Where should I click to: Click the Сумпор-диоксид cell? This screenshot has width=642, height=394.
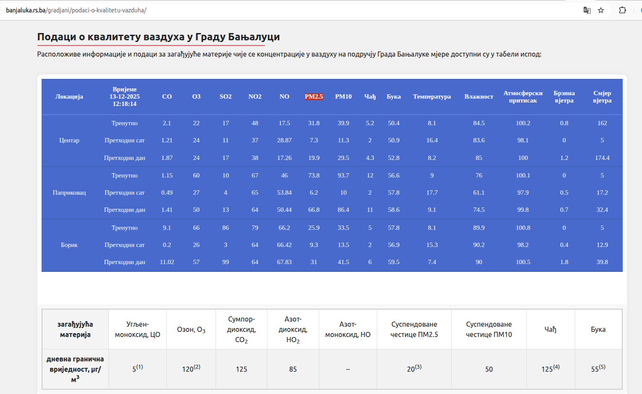coord(241,329)
